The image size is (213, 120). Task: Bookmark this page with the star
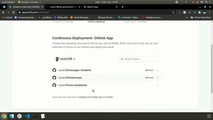tap(173, 12)
